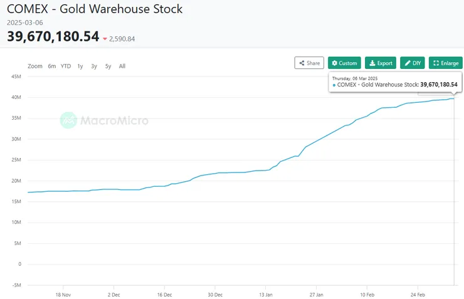Click the Share button

(309, 63)
